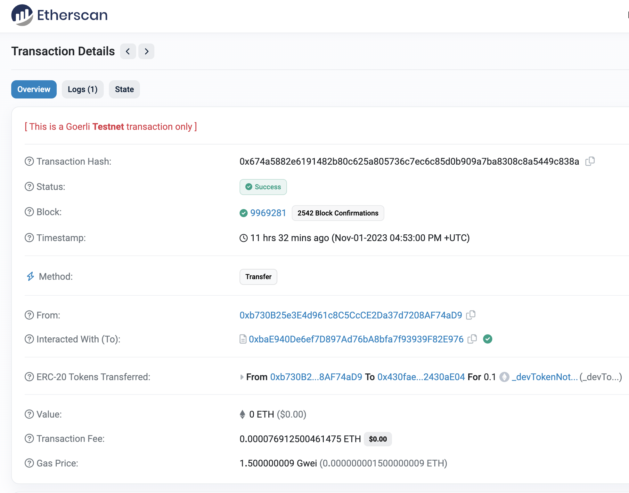The image size is (629, 493).
Task: Expand the ERC-20 token transfer triangle
Action: [242, 377]
